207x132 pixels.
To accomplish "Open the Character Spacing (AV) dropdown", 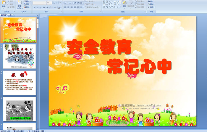I will 51,7.
